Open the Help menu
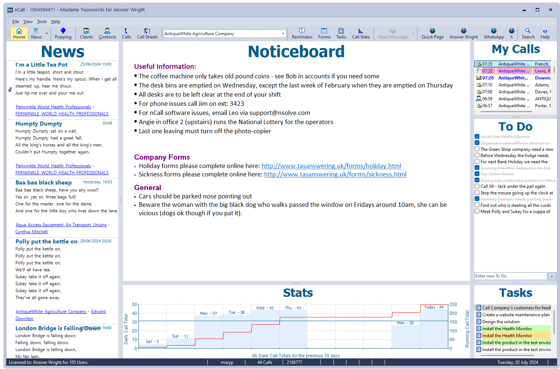 click(x=56, y=22)
